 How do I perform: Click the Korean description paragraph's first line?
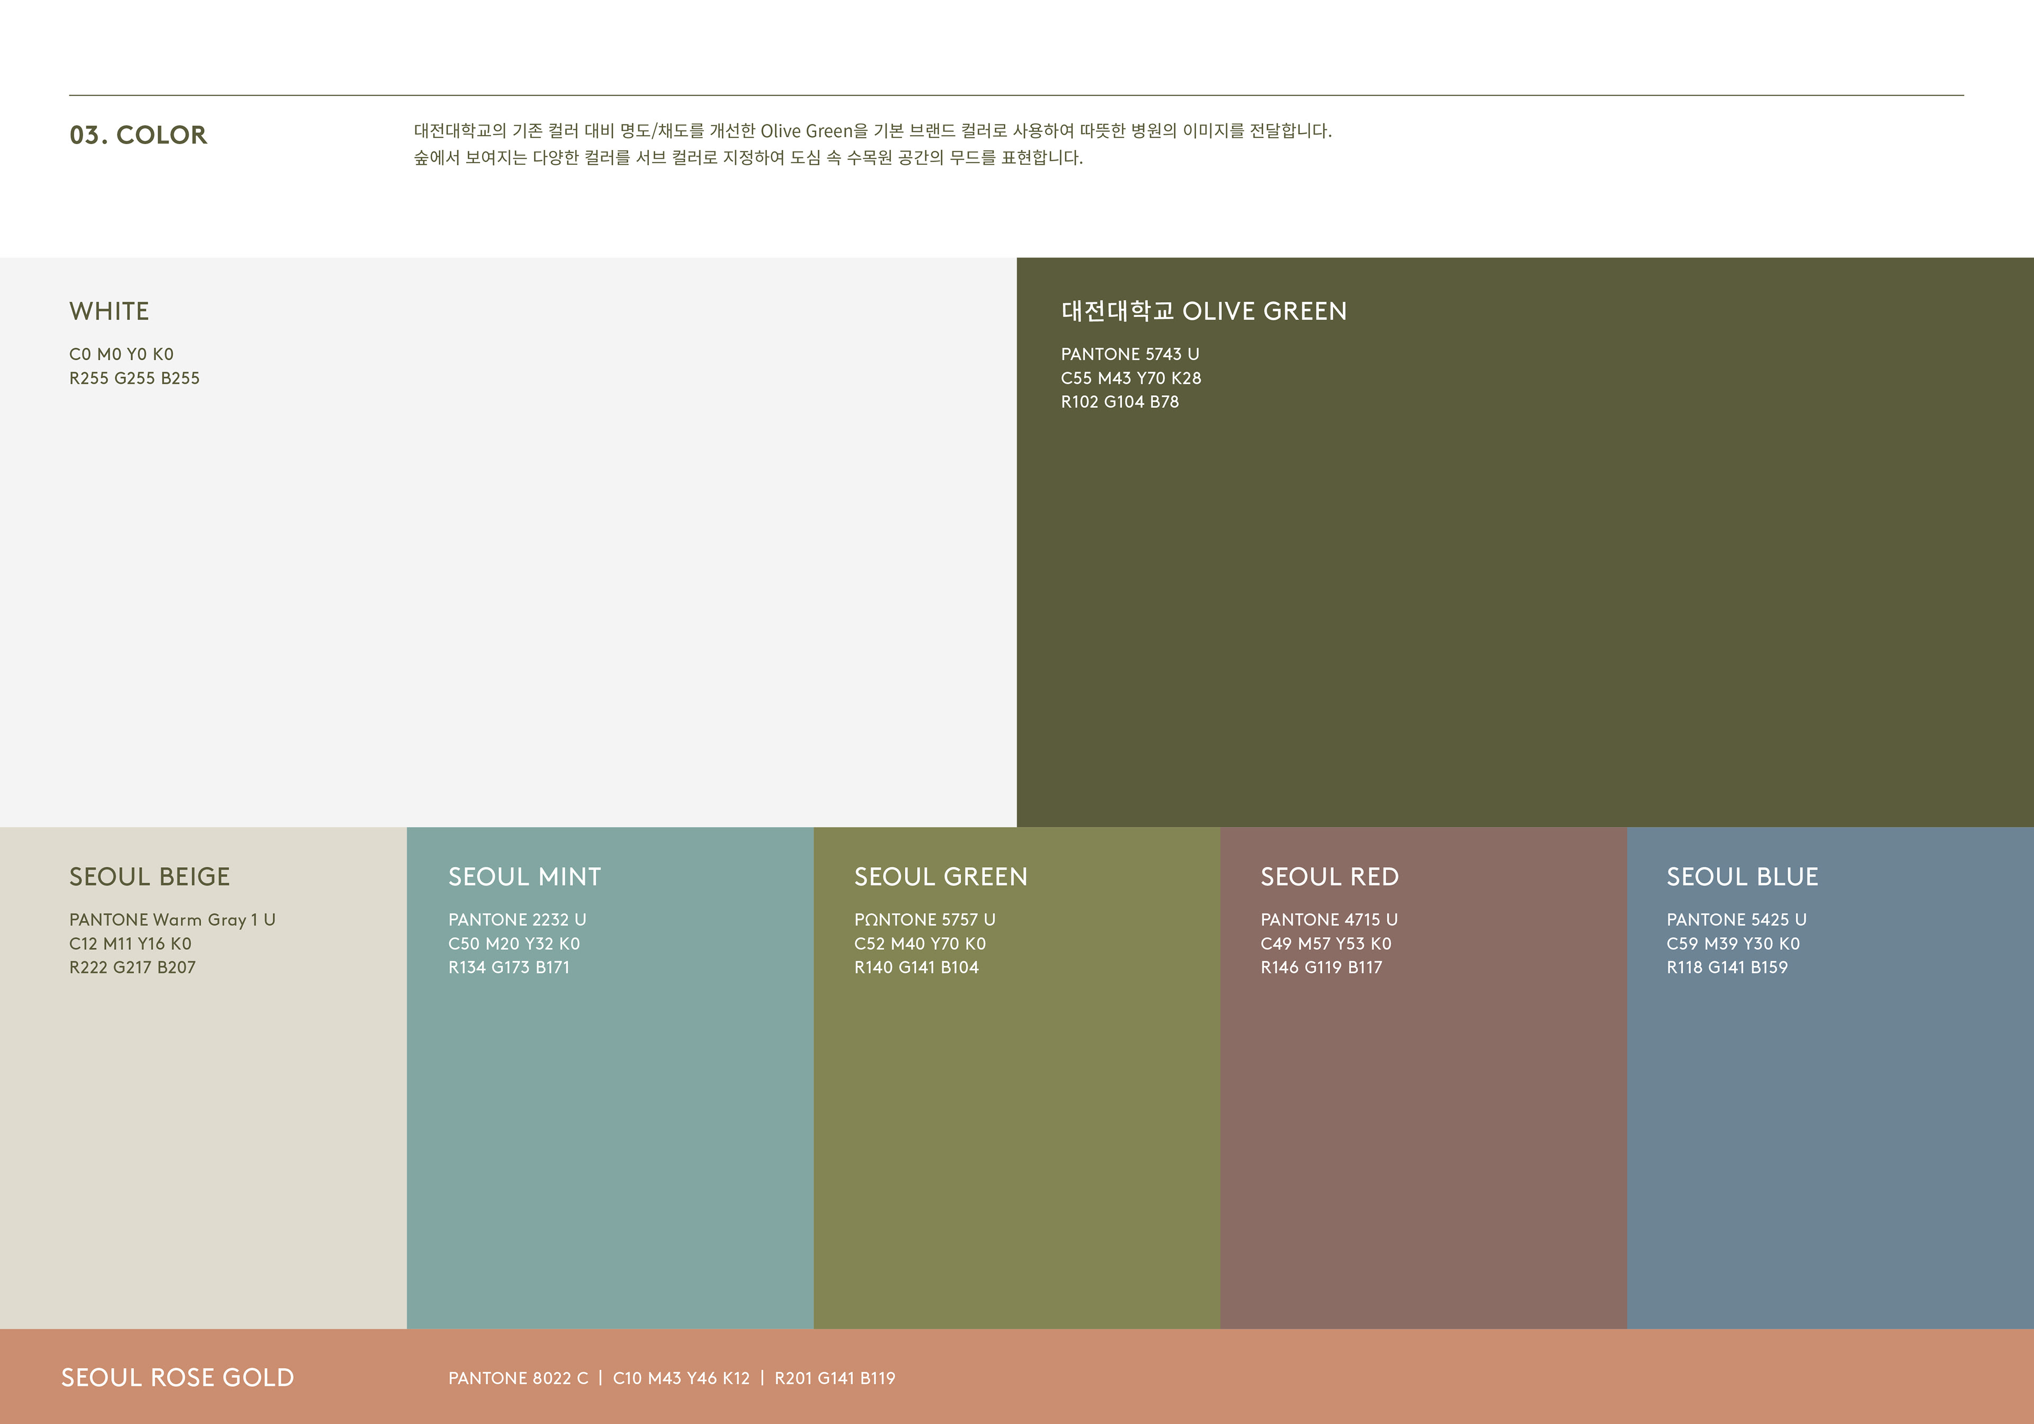point(872,131)
